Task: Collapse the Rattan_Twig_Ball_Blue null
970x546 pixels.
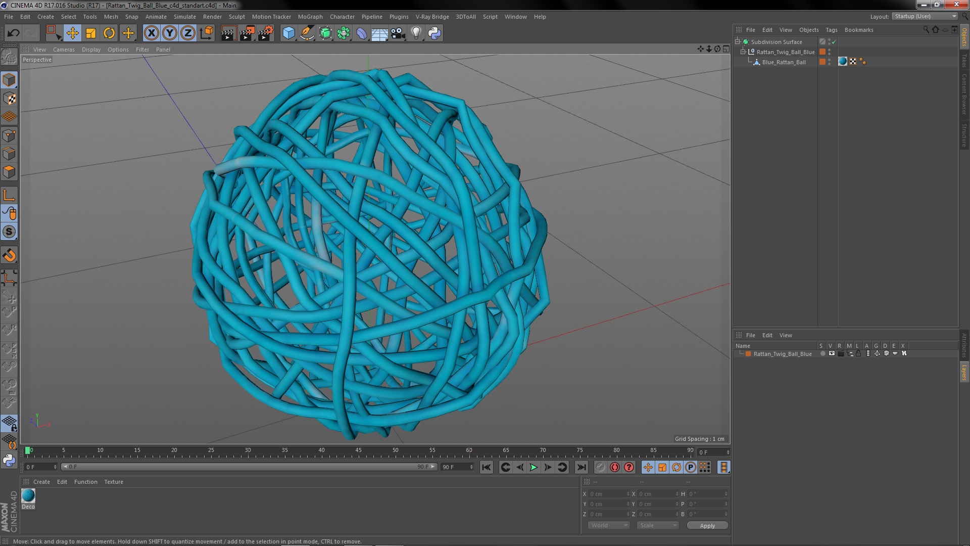Action: [x=743, y=52]
